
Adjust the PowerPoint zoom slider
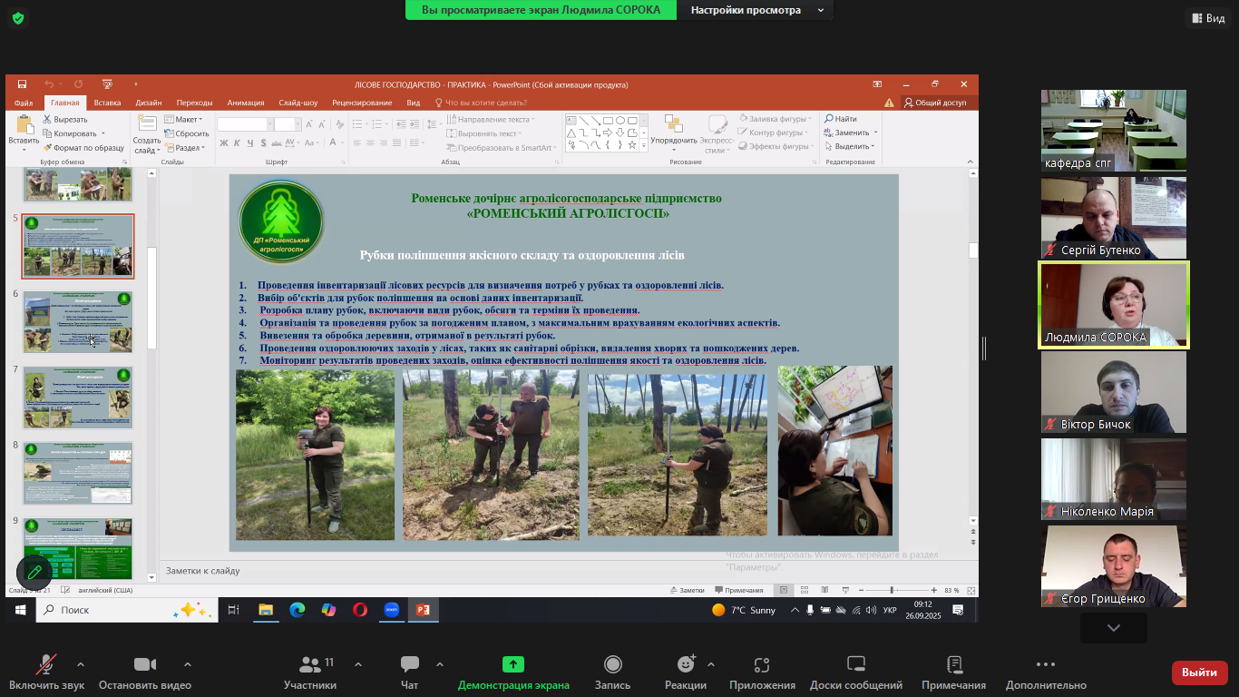[892, 590]
